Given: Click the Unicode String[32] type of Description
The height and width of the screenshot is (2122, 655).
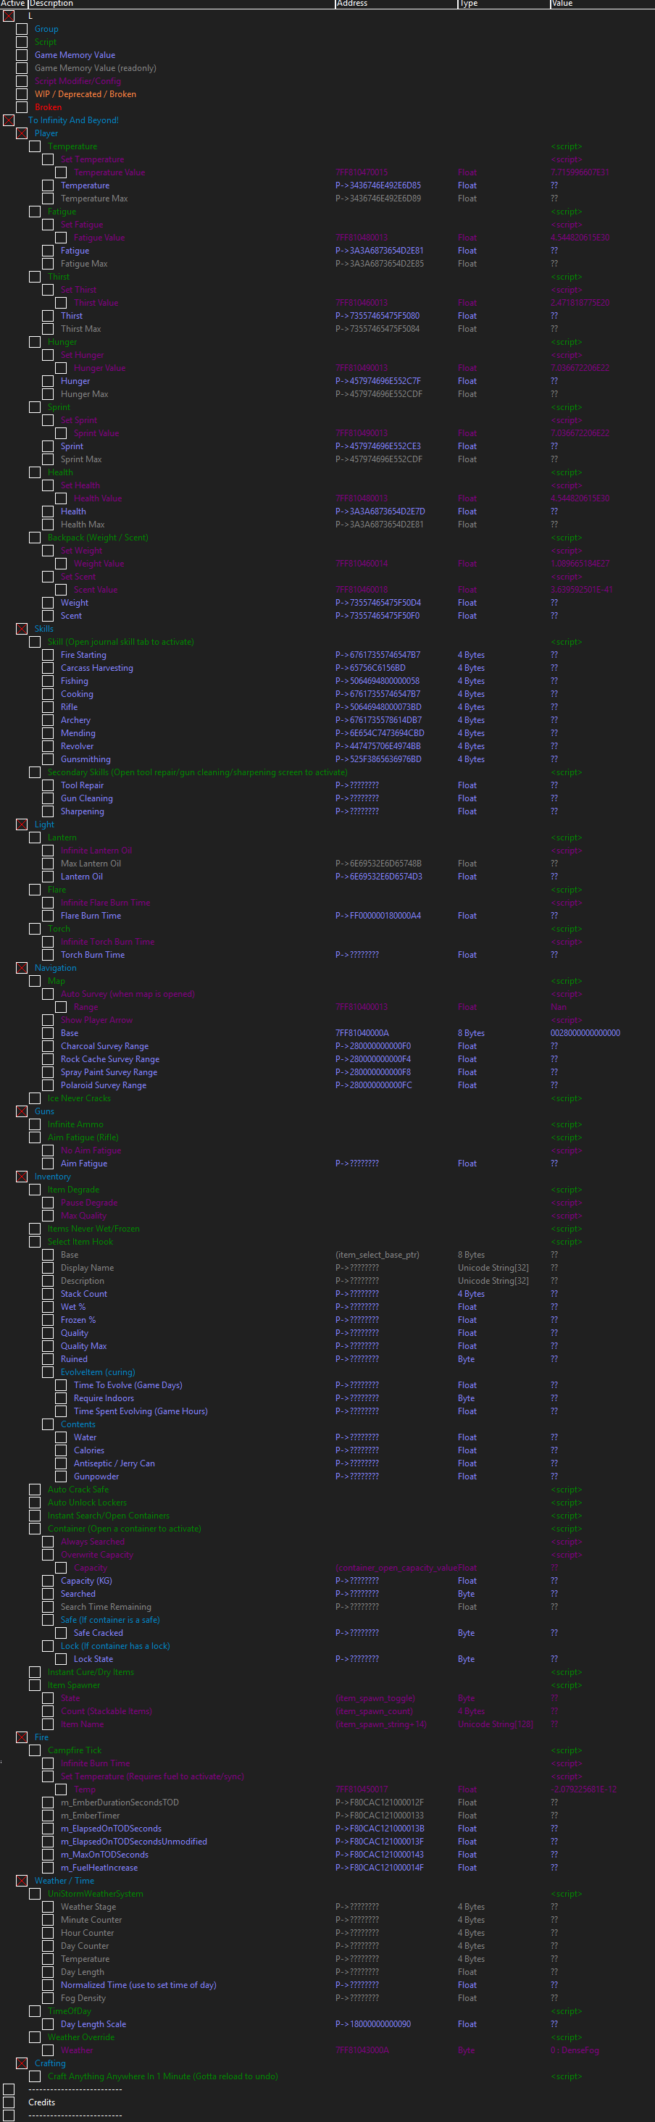Looking at the screenshot, I should click(493, 1281).
